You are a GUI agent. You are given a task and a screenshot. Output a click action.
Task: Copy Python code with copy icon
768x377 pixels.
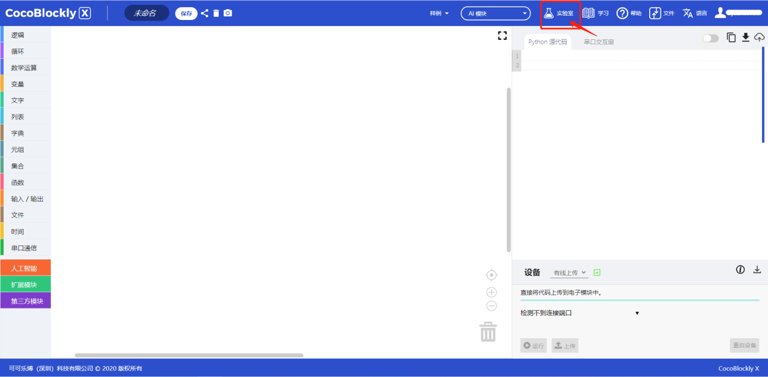click(732, 38)
